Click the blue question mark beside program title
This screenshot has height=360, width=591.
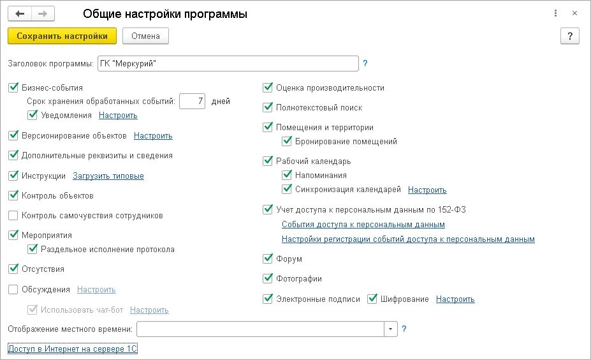click(x=365, y=63)
